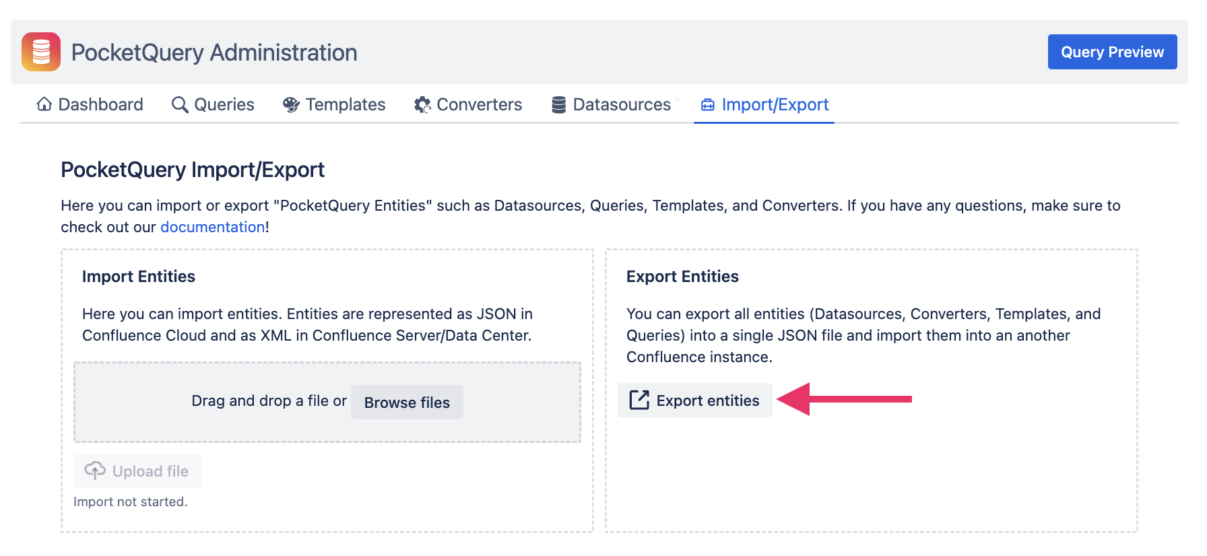Open the documentation link
1207x556 pixels.
pos(212,228)
